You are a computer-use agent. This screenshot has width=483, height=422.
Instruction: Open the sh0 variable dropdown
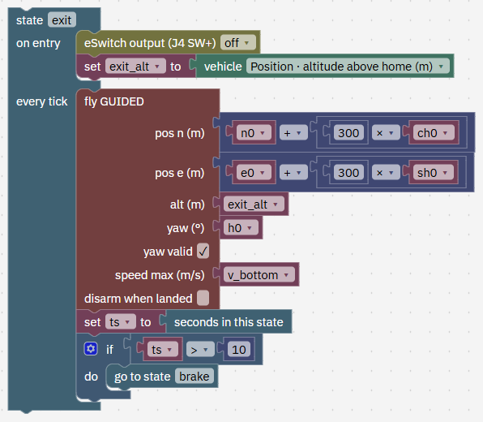pos(434,173)
